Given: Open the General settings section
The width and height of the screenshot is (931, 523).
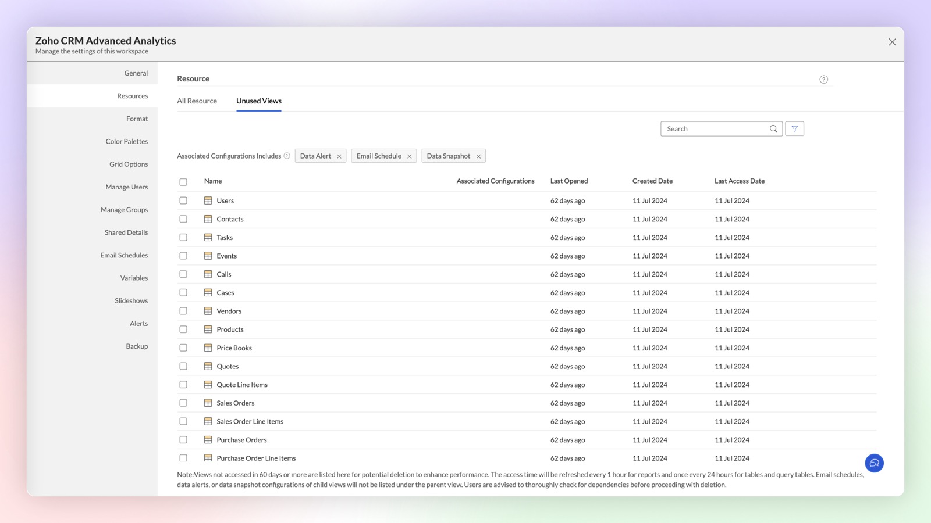Looking at the screenshot, I should 93,73.
